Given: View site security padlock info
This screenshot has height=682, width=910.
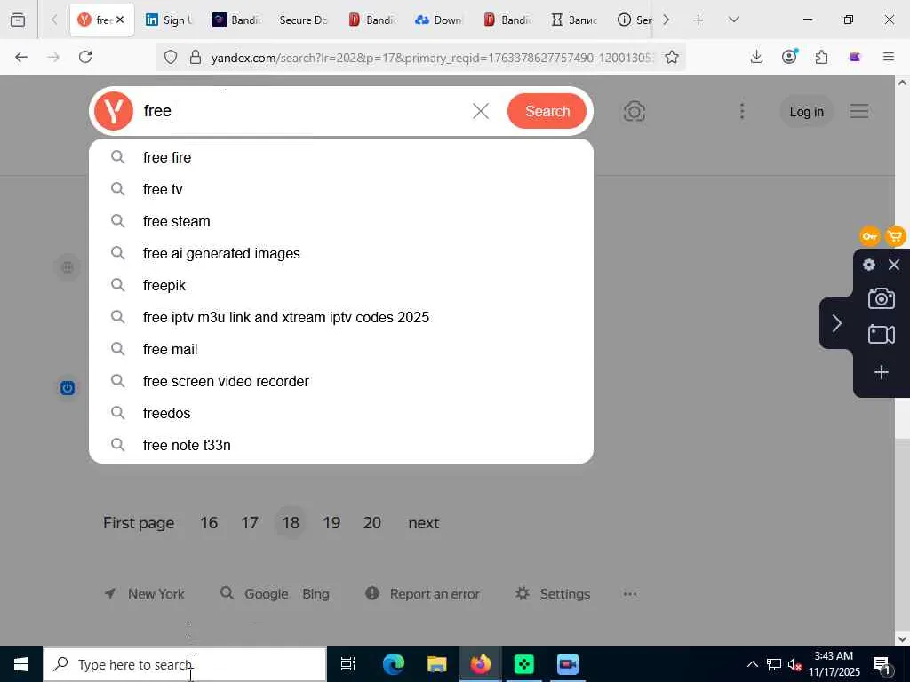Looking at the screenshot, I should (x=196, y=57).
